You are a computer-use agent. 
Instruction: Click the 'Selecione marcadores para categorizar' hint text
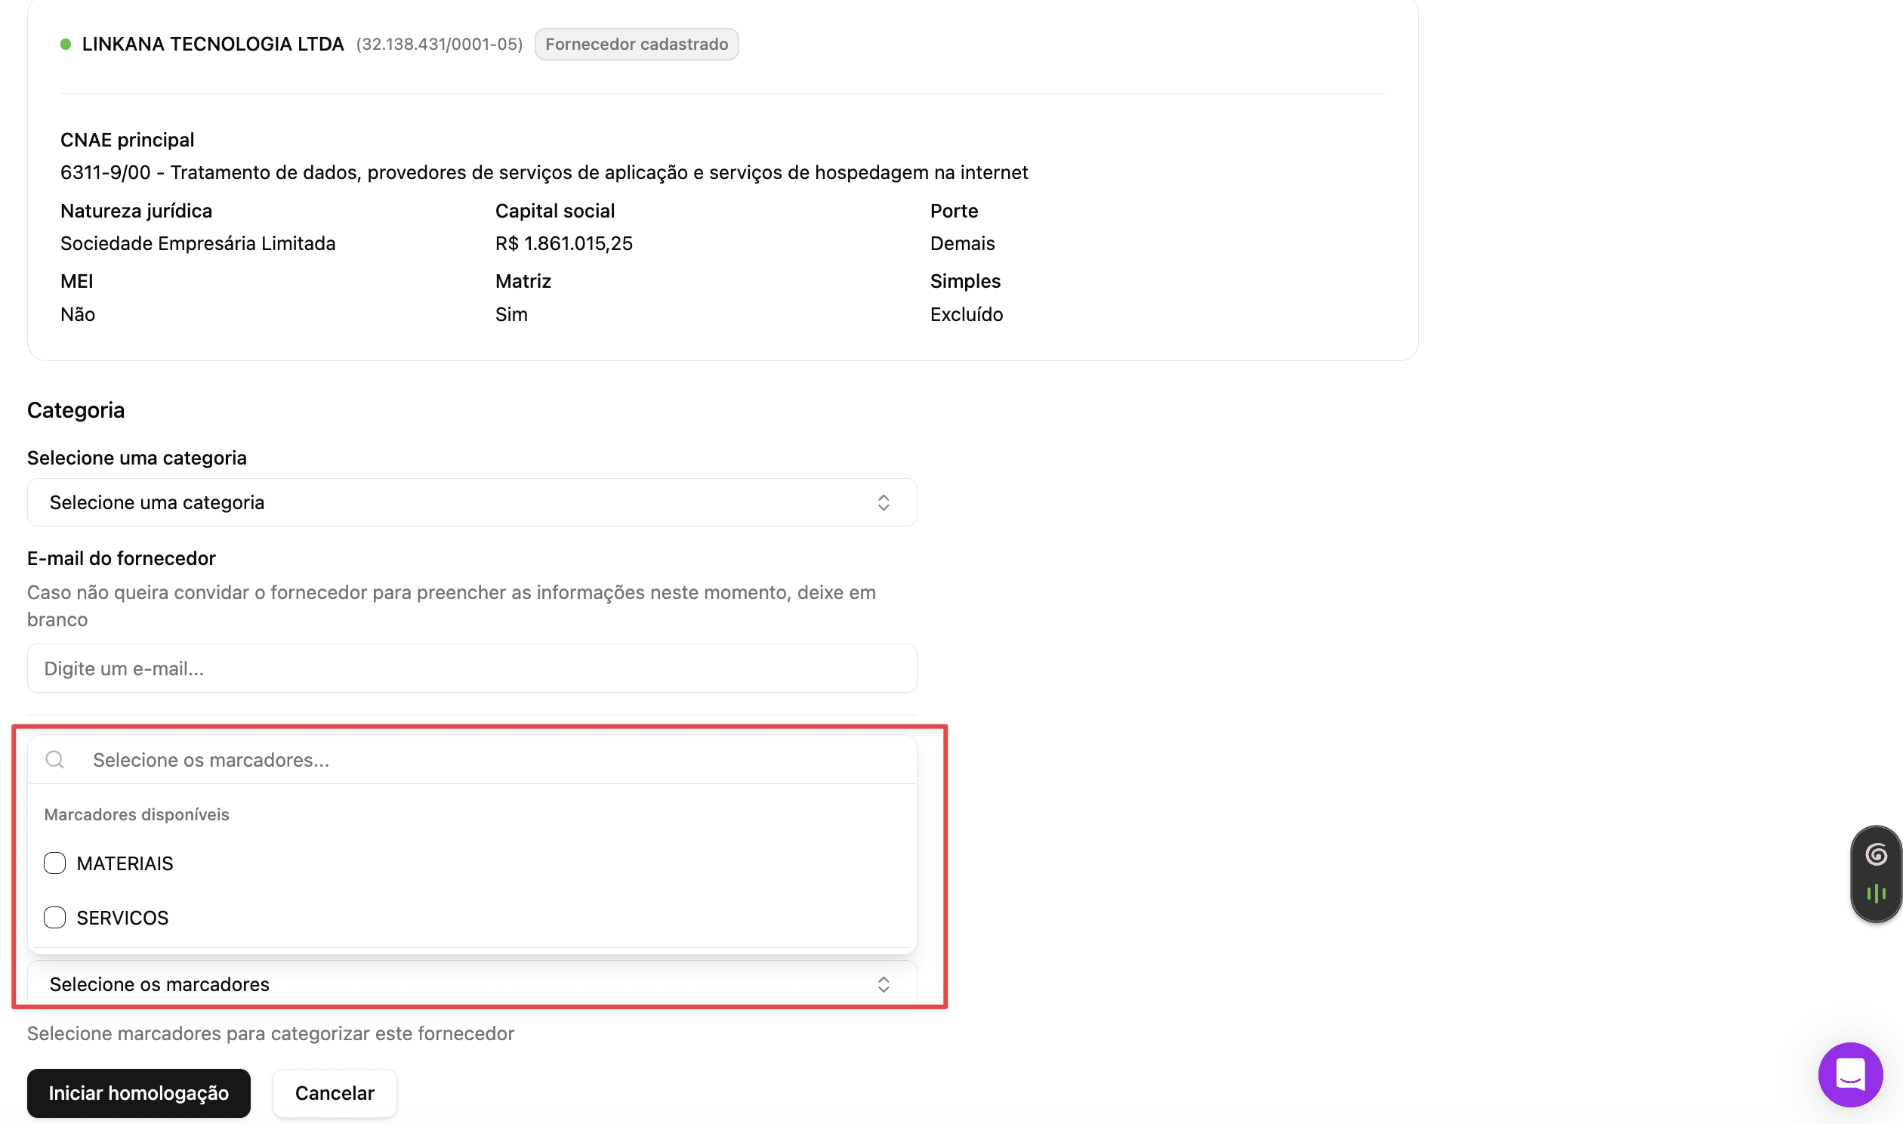tap(270, 1033)
